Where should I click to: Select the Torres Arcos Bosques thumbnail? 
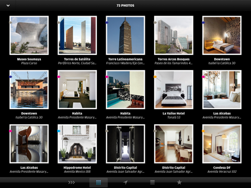174,36
